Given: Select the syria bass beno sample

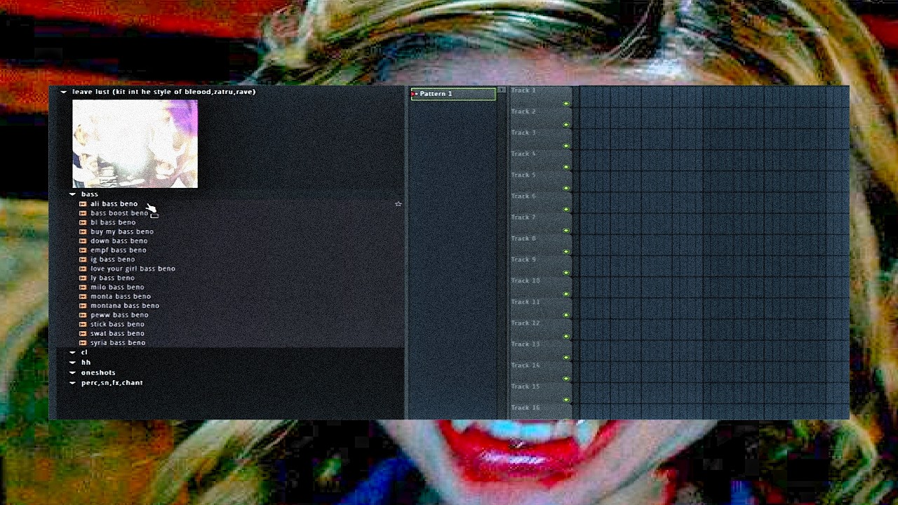Looking at the screenshot, I should point(118,342).
